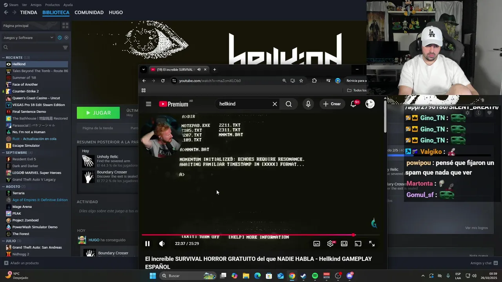This screenshot has height=282, width=502.
Task: Toggle ready-to-play filter icon
Action: (x=66, y=38)
